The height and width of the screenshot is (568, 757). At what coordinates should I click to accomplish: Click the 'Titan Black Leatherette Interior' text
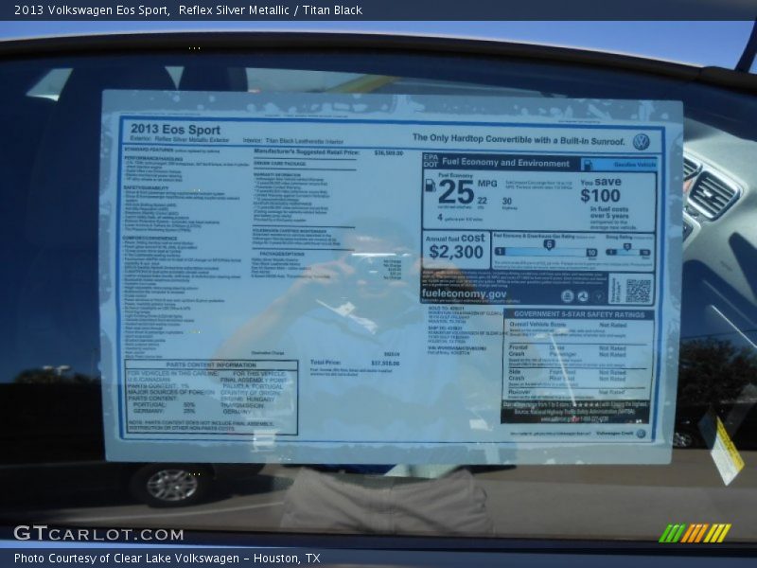tap(304, 141)
